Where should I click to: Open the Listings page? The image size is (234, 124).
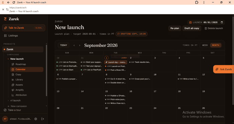pyautogui.click(x=11, y=35)
